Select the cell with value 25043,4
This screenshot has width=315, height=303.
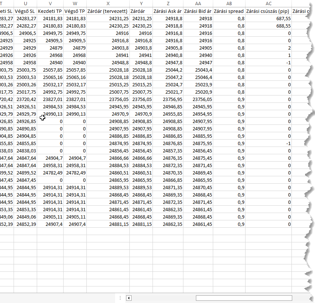198,70
